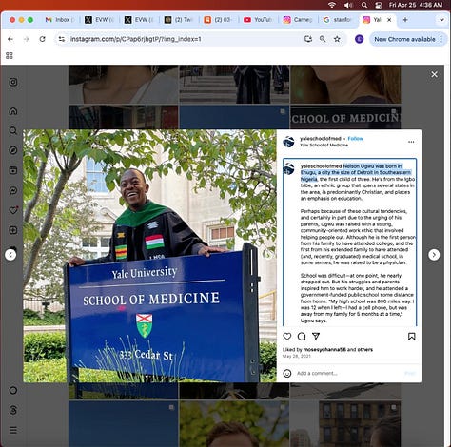Switch to (2) 03 tab

tap(219, 20)
